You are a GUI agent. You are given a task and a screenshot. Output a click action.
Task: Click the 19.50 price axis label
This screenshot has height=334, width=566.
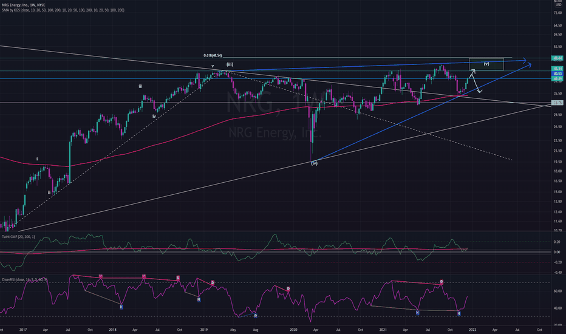click(x=557, y=162)
